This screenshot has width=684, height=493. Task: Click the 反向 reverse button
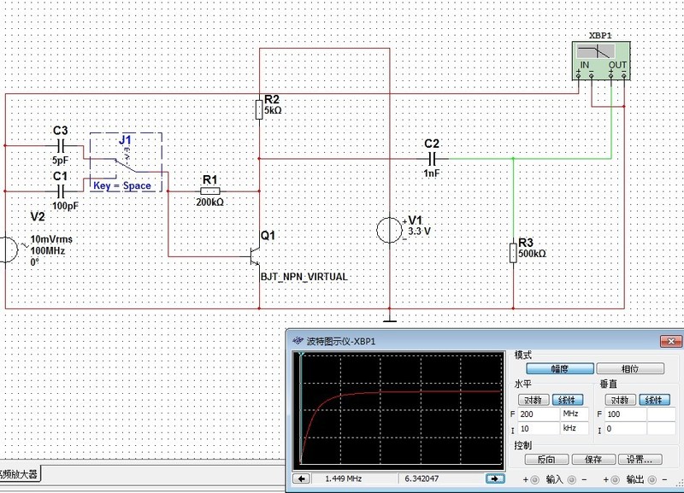pos(546,460)
